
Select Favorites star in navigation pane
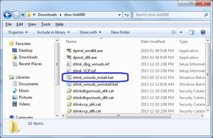click(x=11, y=43)
